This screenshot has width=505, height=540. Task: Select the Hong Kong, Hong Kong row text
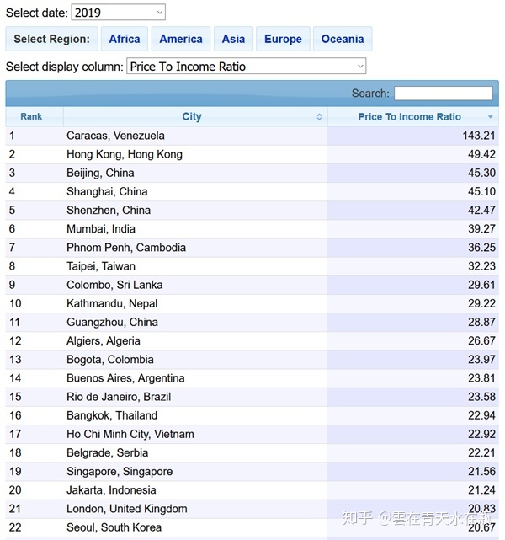(125, 154)
